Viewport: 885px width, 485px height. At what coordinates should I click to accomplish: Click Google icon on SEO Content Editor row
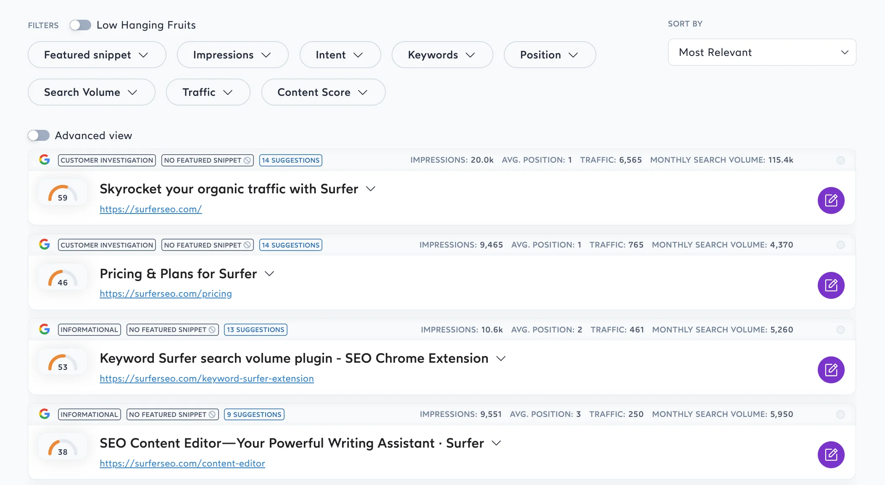click(45, 414)
